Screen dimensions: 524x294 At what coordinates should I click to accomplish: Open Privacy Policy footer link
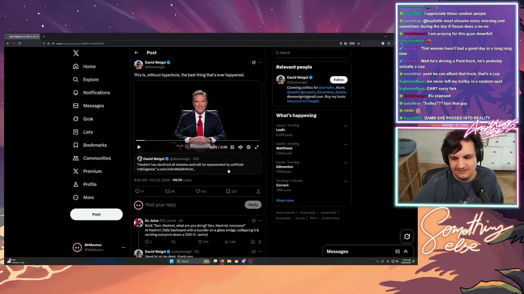coord(307,213)
